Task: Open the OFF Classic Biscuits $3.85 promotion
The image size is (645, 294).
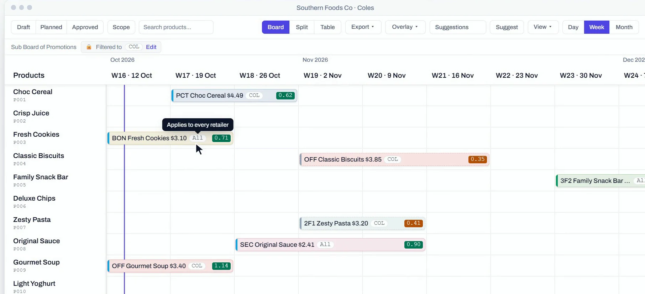Action: (394, 159)
